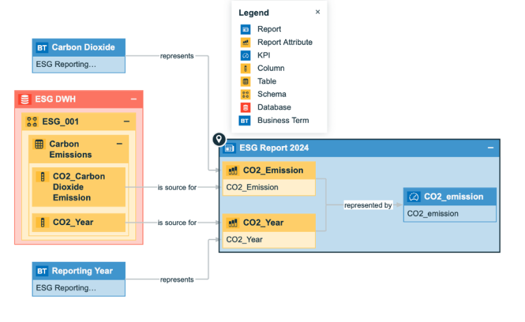Click 'is source for' label from CO2_Year column
The width and height of the screenshot is (525, 322).
[177, 223]
